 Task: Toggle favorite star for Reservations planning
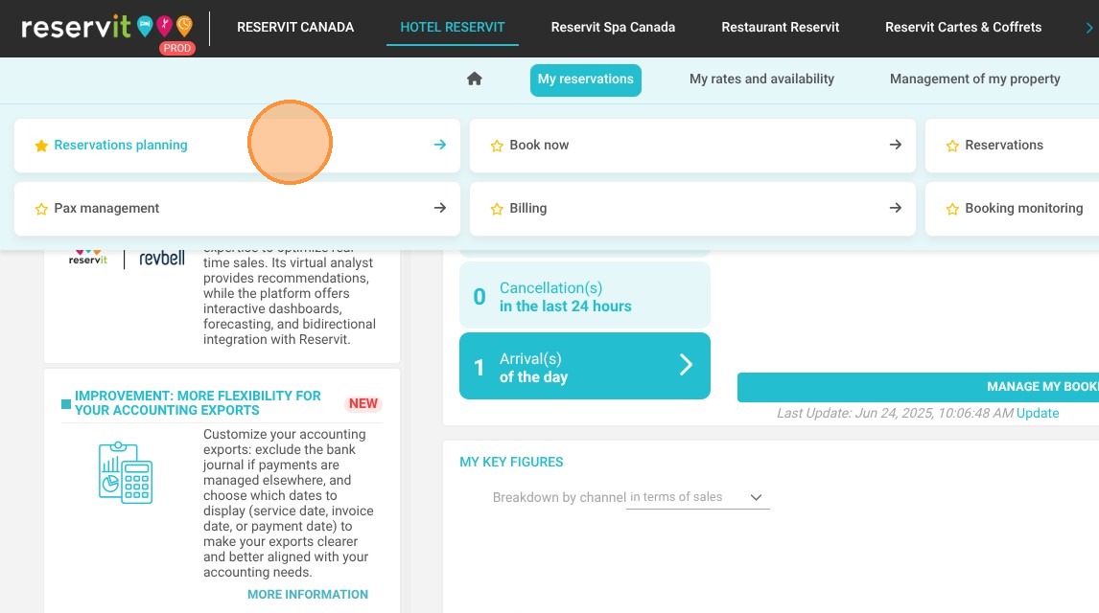41,146
